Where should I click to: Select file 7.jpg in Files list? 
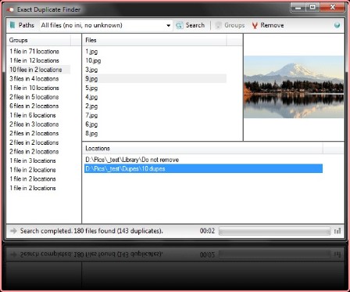pos(155,115)
